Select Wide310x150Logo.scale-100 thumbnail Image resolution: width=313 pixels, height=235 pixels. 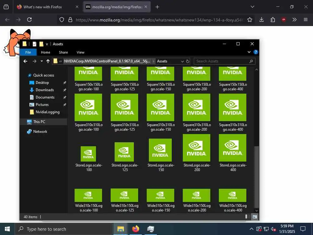88,195
